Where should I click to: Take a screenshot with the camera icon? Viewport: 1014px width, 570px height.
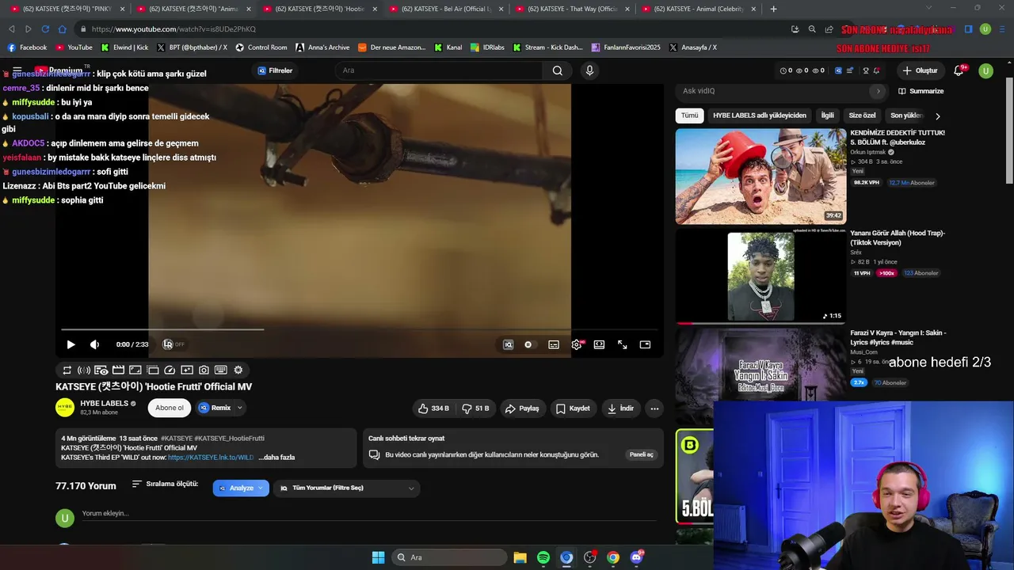click(204, 370)
